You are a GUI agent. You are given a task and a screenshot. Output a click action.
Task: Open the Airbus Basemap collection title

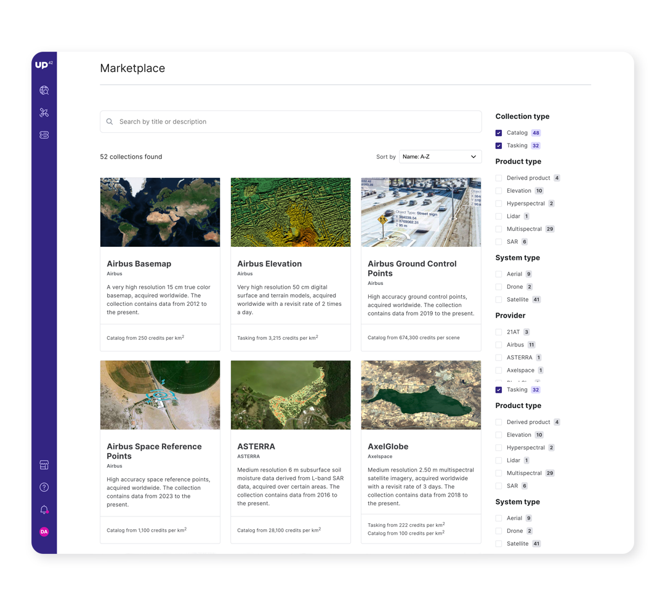[139, 263]
